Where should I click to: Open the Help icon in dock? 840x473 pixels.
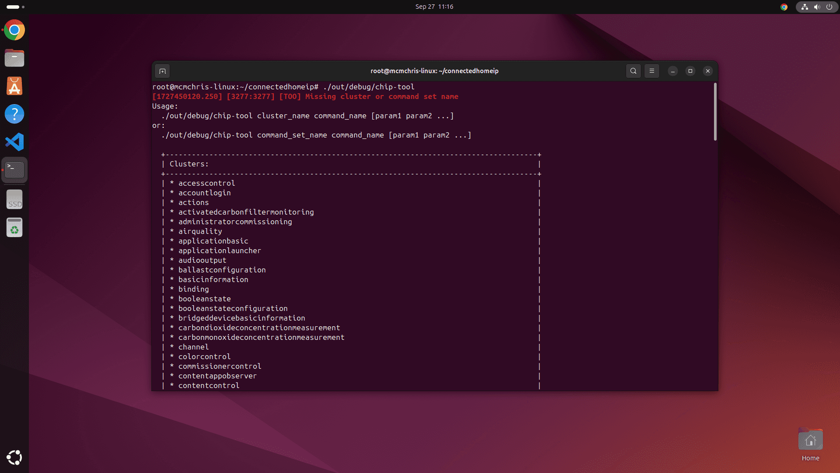coord(14,114)
